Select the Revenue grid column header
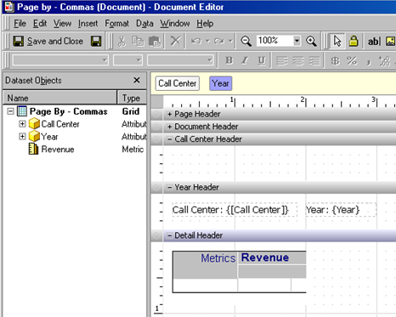This screenshot has height=317, width=396. [x=272, y=258]
